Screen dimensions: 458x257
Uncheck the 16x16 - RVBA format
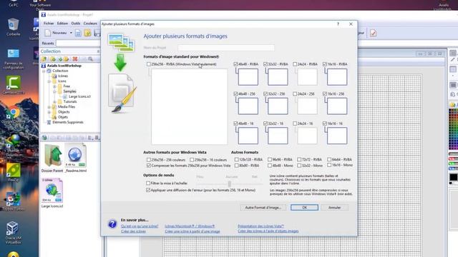pyautogui.click(x=324, y=64)
